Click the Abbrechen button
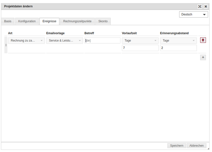Viewport: 212px width, 152px height. click(196, 146)
